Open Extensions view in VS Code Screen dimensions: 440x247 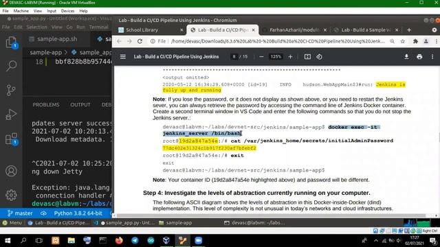click(x=11, y=139)
